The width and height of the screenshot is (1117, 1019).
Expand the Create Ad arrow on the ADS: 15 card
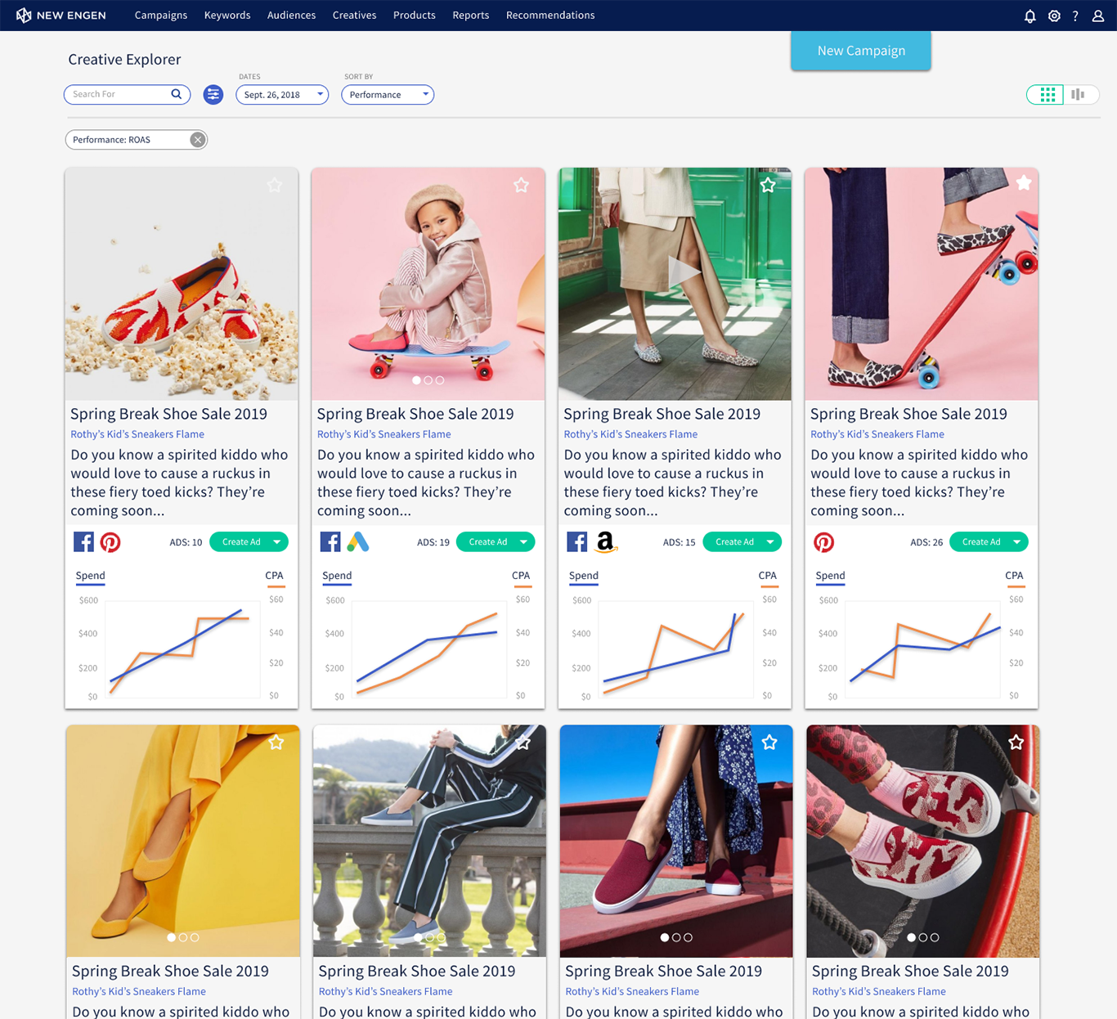(770, 542)
